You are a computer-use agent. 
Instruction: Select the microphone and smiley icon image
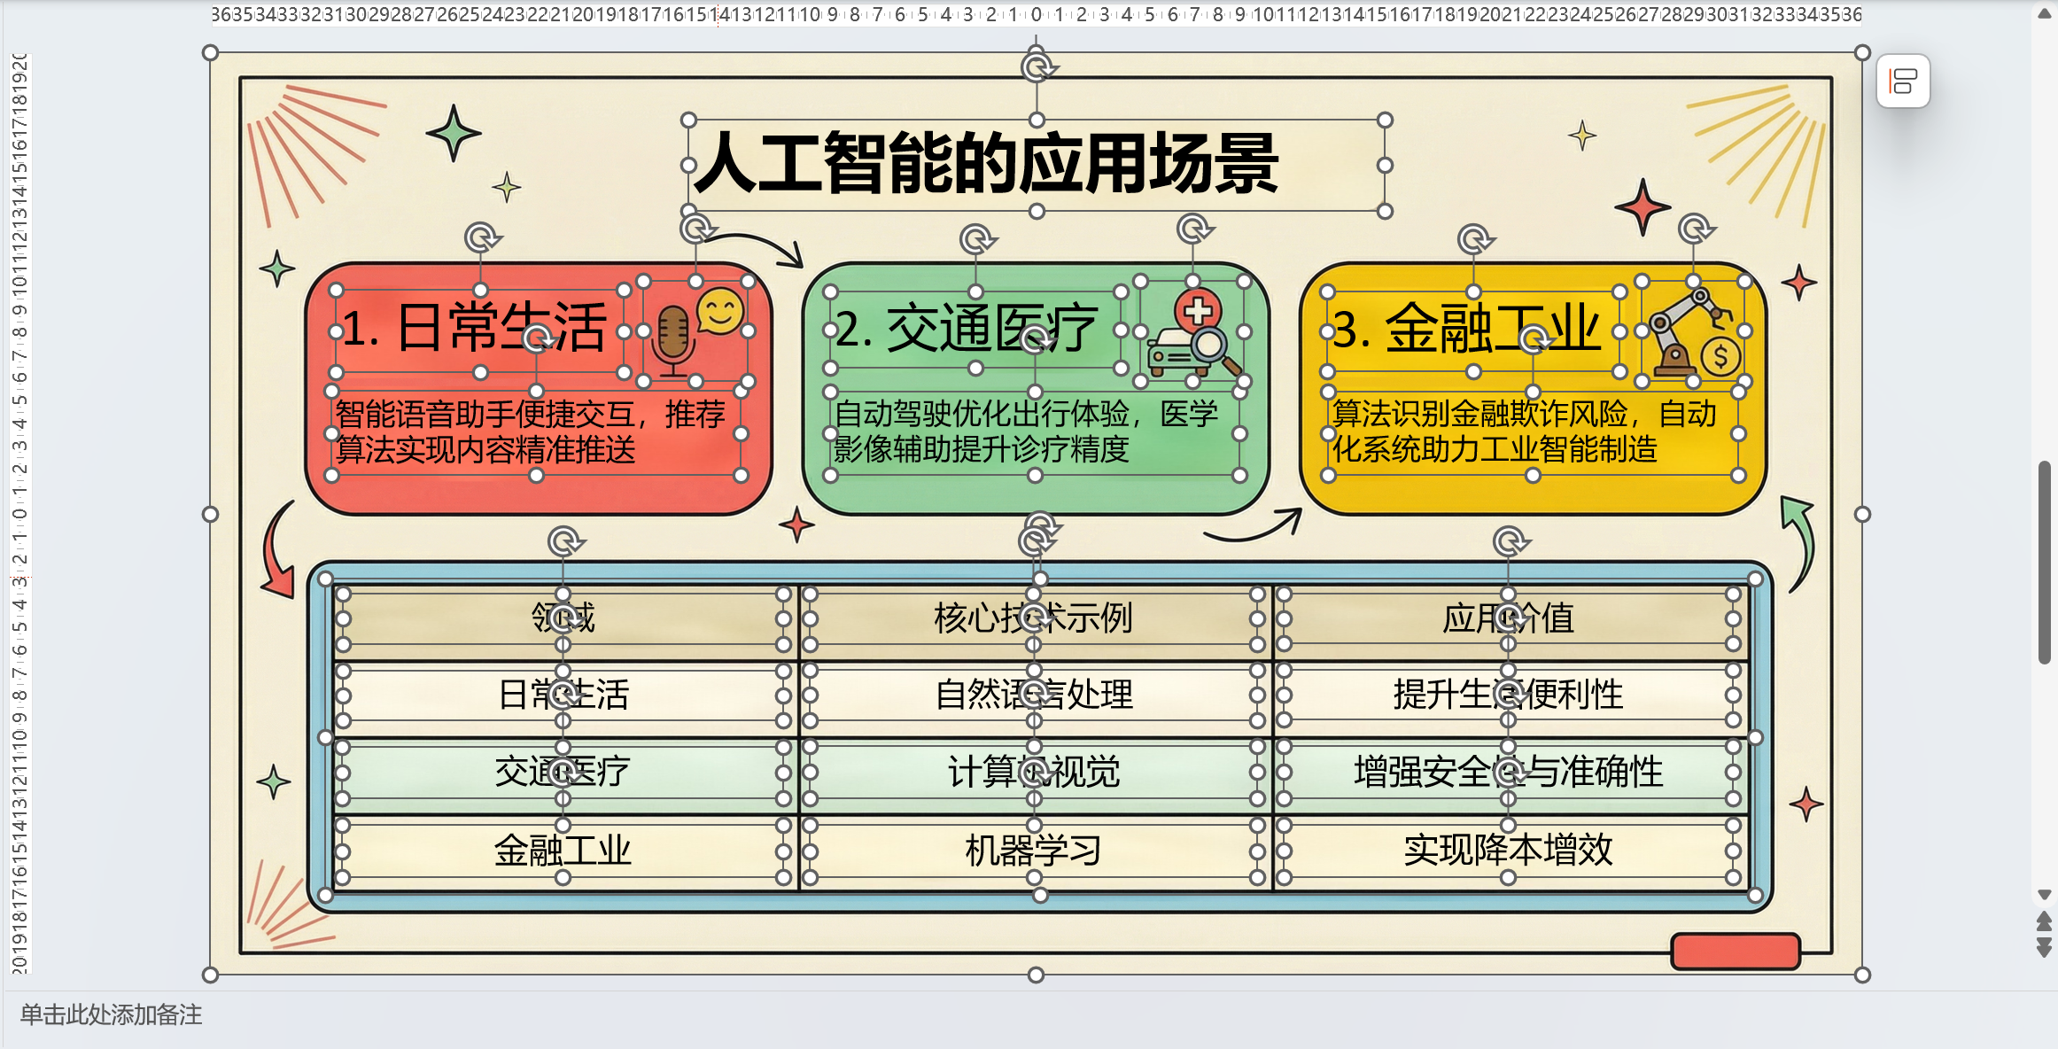[695, 331]
